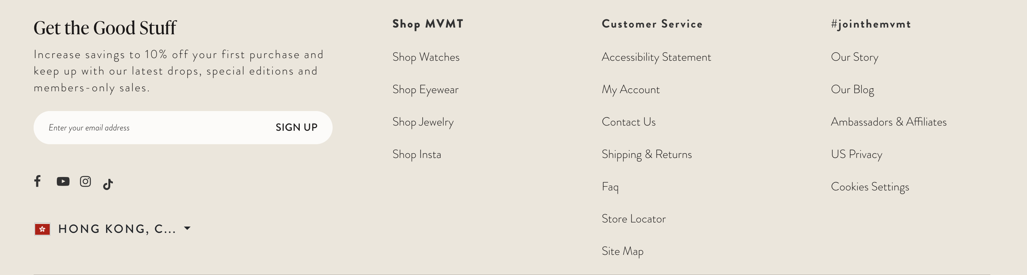View Shipping & Returns information
The height and width of the screenshot is (275, 1027).
tap(647, 155)
